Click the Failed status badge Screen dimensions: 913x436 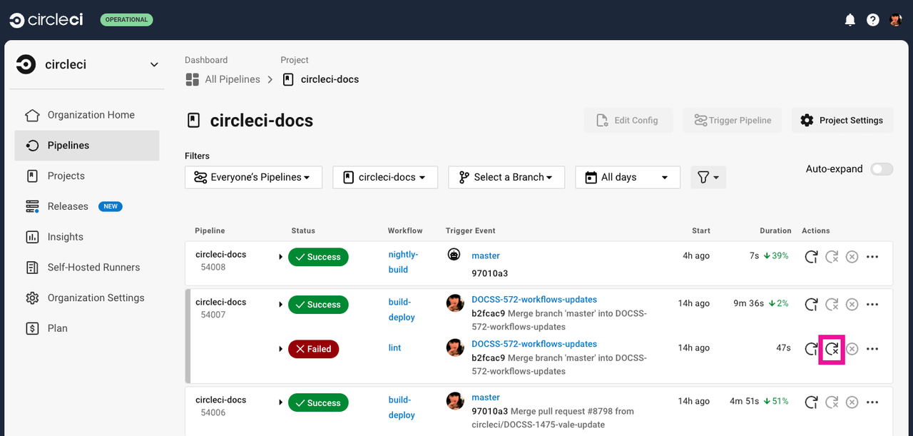(314, 349)
